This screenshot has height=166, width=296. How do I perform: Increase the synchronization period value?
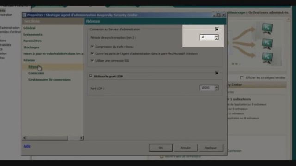tap(216, 36)
